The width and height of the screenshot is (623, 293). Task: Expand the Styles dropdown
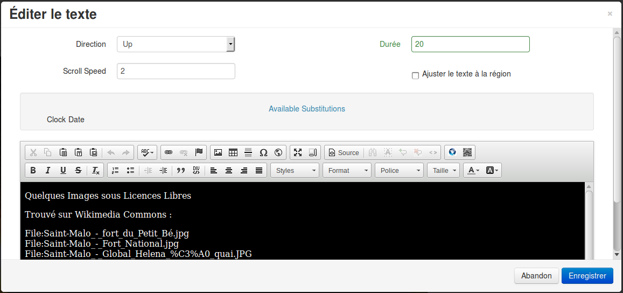(x=295, y=171)
